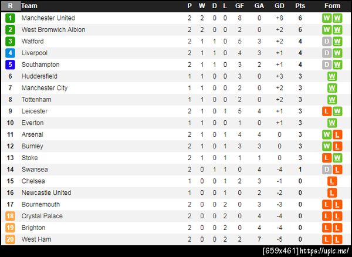Screen dimensions: 352x257
Task: Click Chelsea's orange L form icon
Action: coord(332,181)
